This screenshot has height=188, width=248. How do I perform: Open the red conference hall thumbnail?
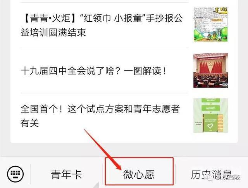click(x=211, y=70)
